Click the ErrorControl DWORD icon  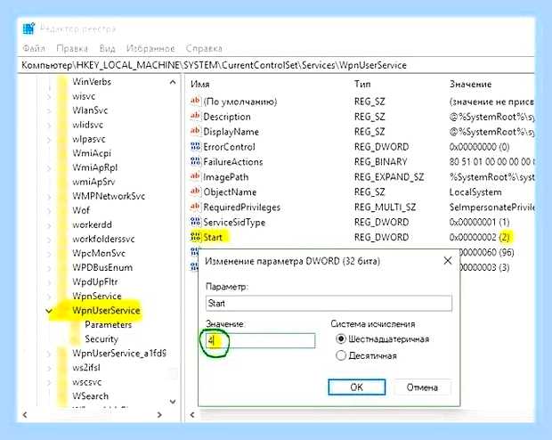pyautogui.click(x=195, y=147)
